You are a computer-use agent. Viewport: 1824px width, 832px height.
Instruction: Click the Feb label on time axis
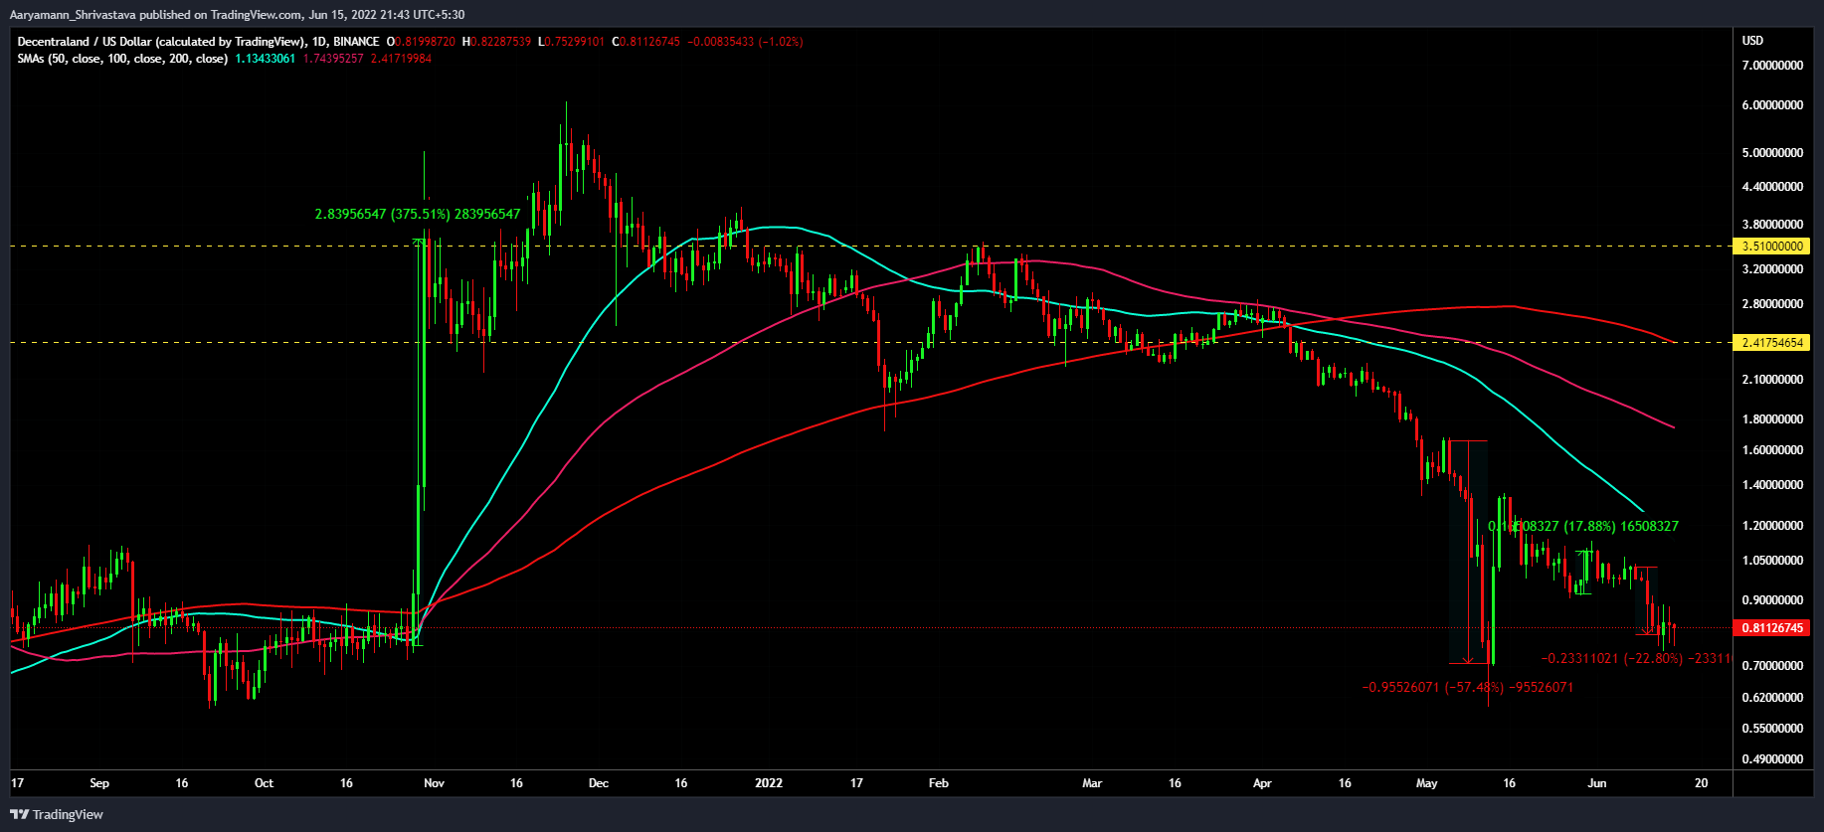[939, 783]
